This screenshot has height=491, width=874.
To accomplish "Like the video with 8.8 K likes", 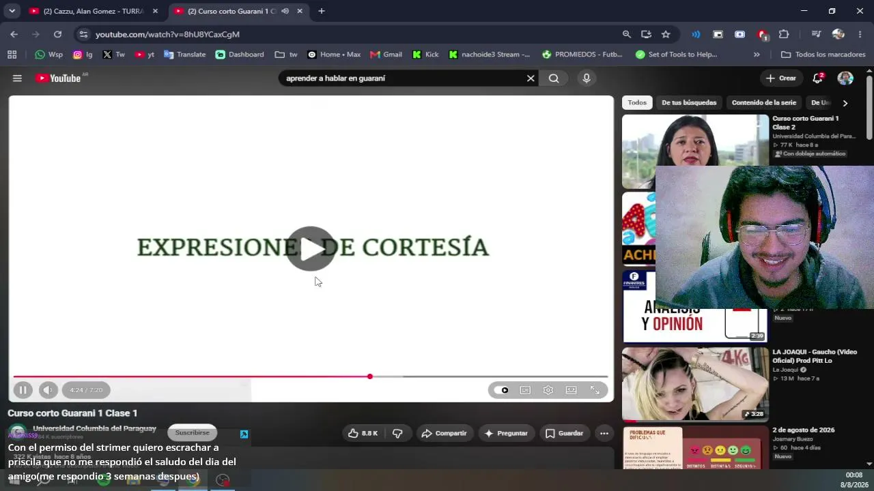I will (363, 433).
